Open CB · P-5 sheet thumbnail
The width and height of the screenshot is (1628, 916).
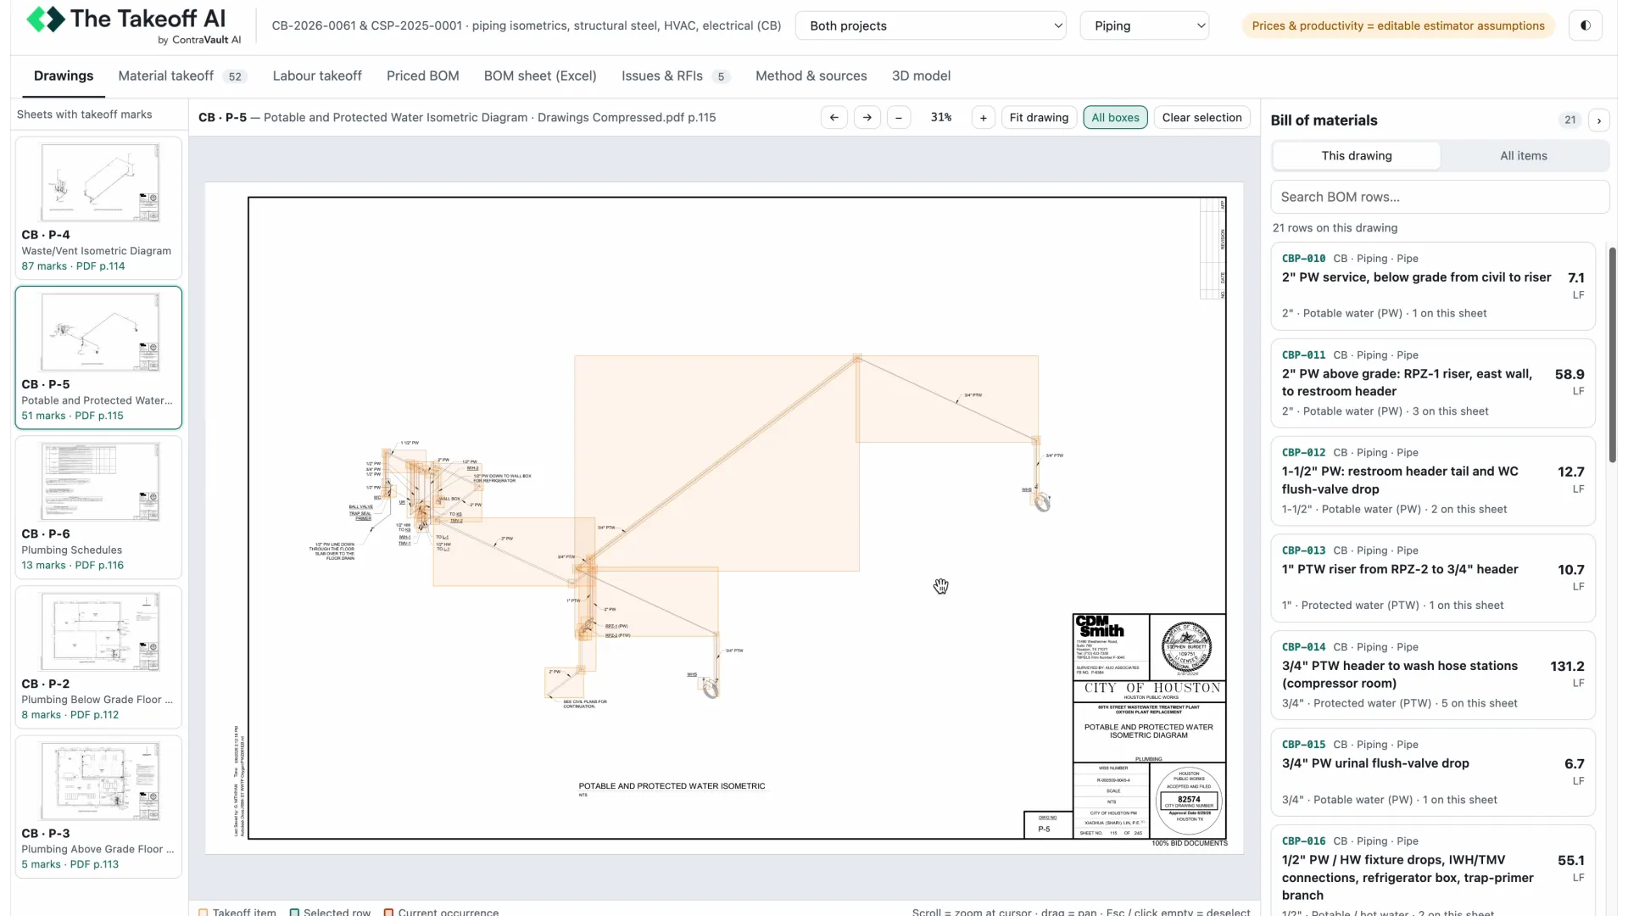click(98, 357)
